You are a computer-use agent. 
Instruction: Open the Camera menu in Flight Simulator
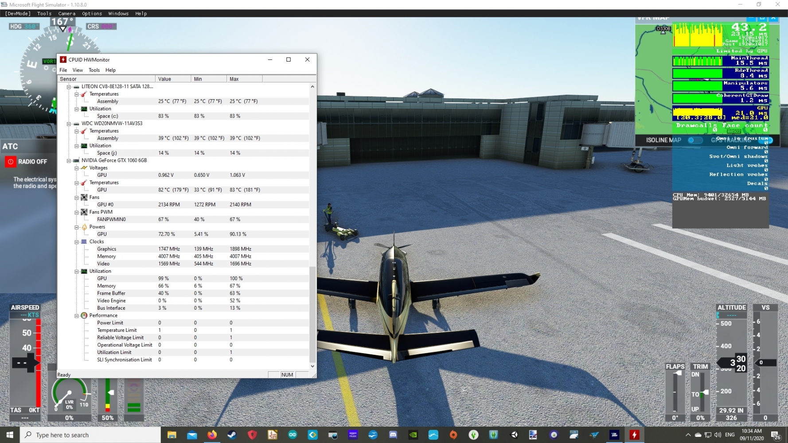pos(67,14)
